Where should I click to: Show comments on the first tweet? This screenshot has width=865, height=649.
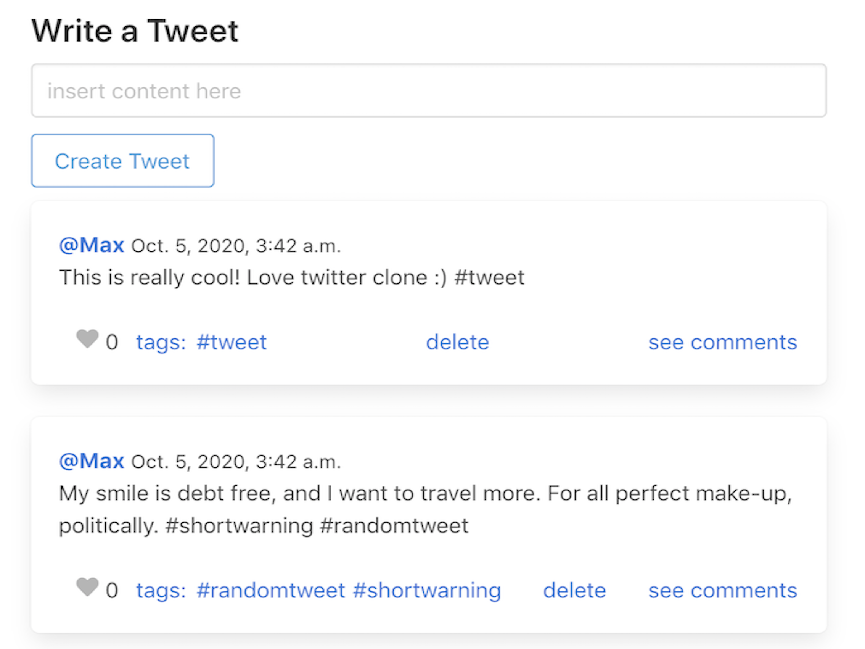coord(723,342)
